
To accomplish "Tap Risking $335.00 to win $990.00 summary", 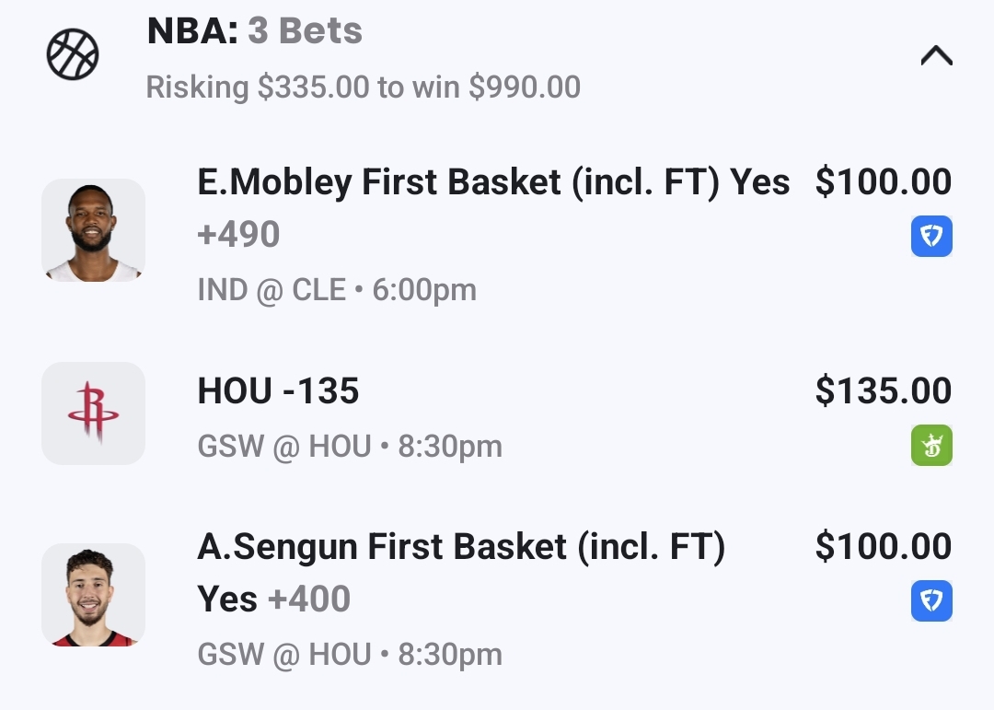I will point(364,87).
